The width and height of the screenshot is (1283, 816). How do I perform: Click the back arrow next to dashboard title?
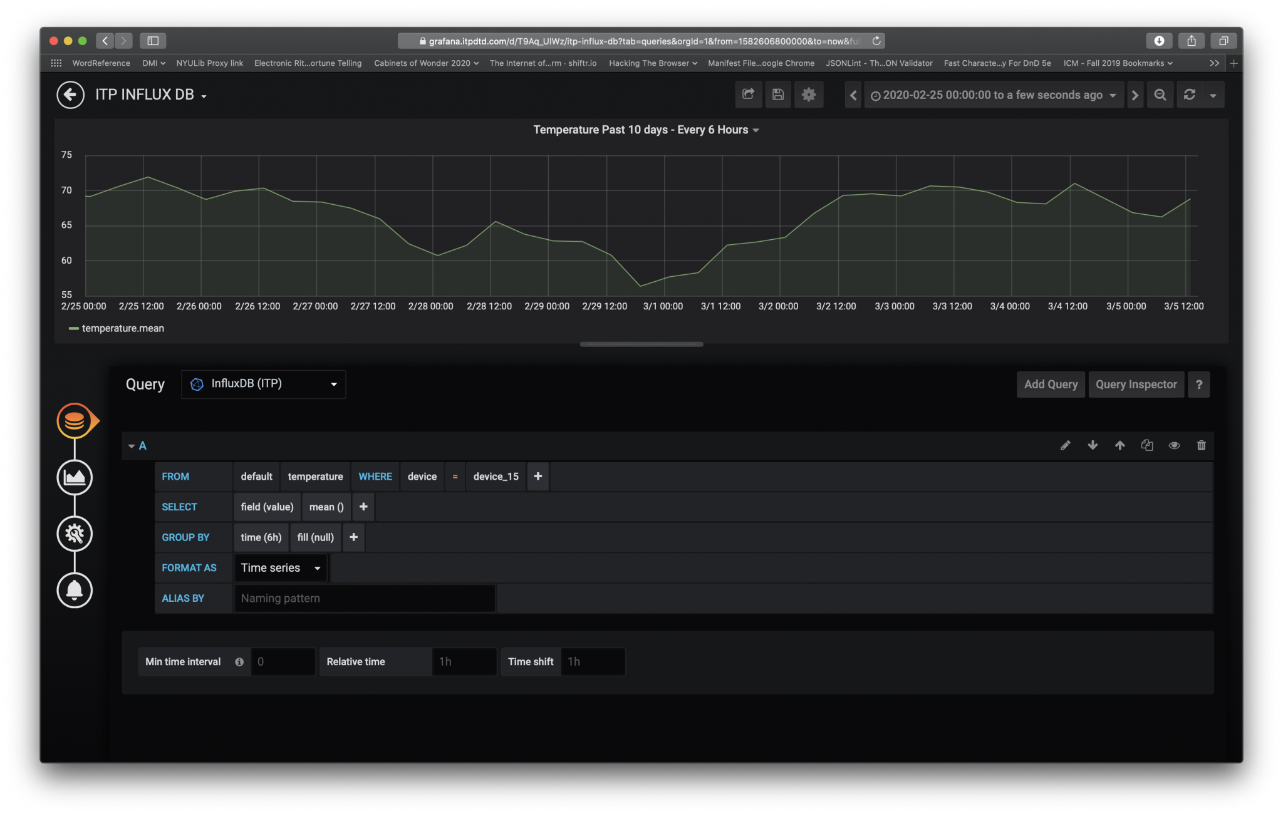(x=70, y=95)
